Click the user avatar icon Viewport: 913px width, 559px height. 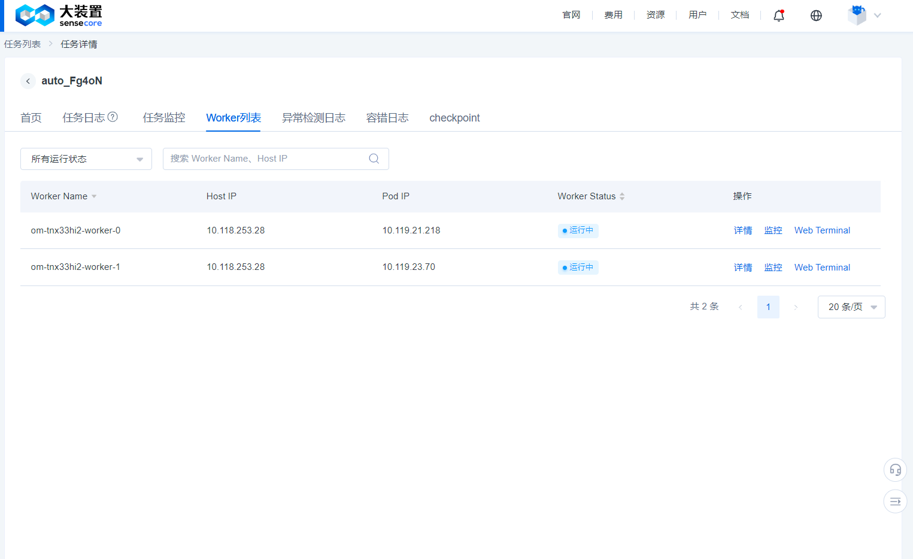tap(857, 16)
